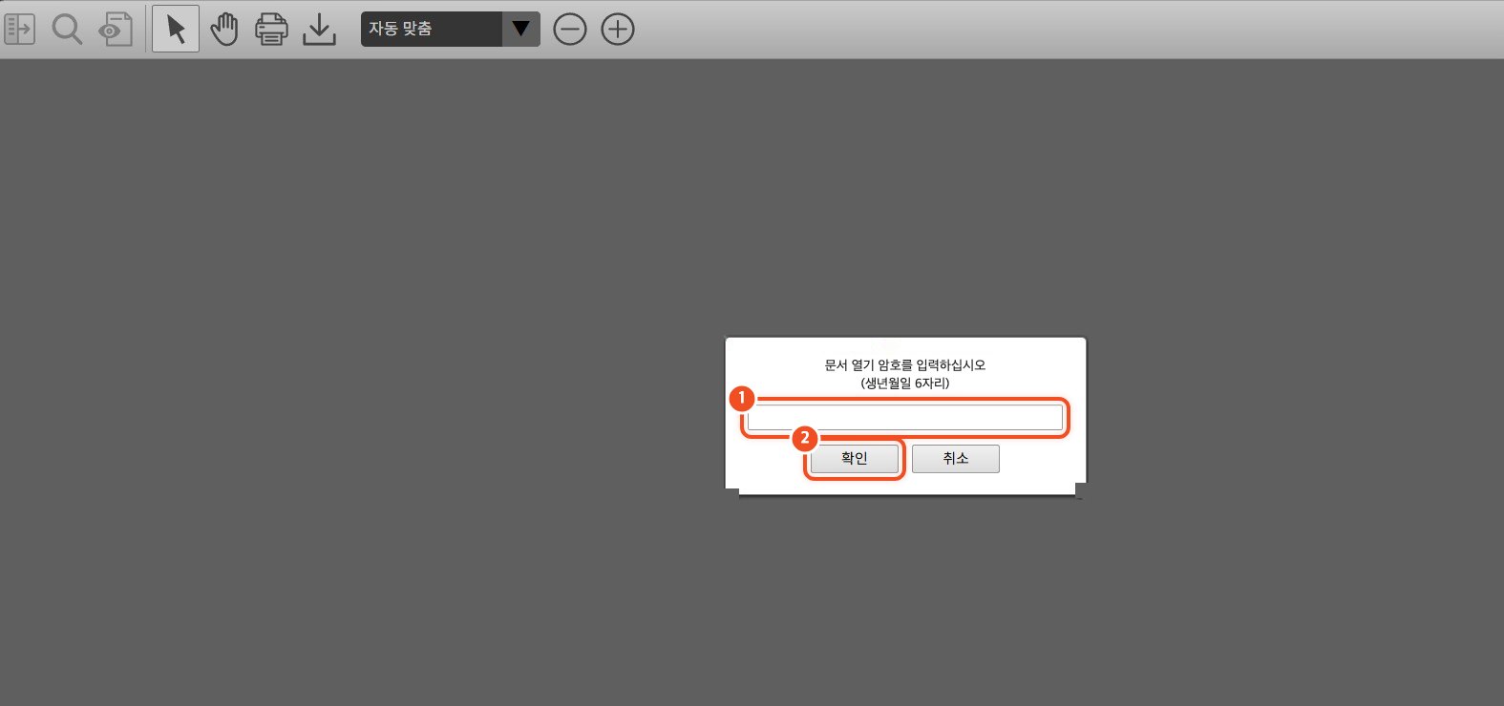Toggle the sidebar panel icon
Image resolution: width=1504 pixels, height=706 pixels.
click(x=20, y=29)
